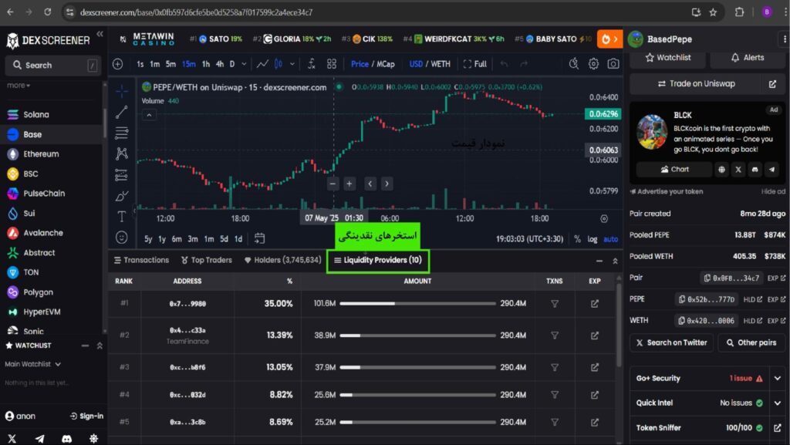Viewport: 790px width, 445px height.
Task: Select the 4h timeframe
Action: coord(220,64)
